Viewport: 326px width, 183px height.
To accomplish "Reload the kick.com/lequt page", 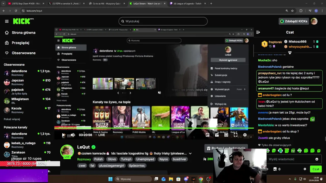I will (x=16, y=11).
